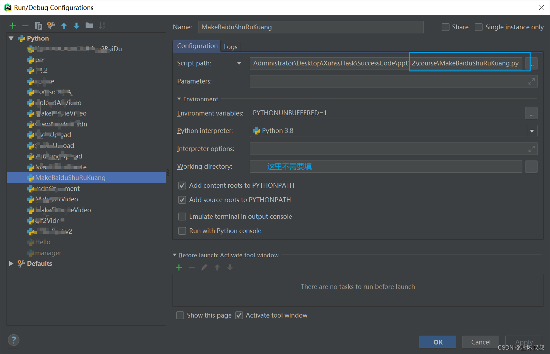Open the Python interpreter dropdown

[532, 131]
